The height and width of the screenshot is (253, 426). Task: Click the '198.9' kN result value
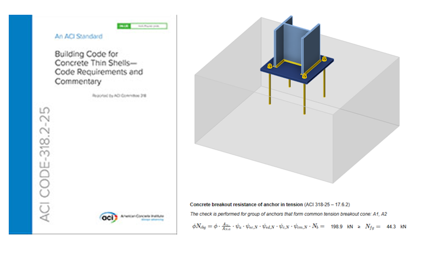click(x=336, y=227)
